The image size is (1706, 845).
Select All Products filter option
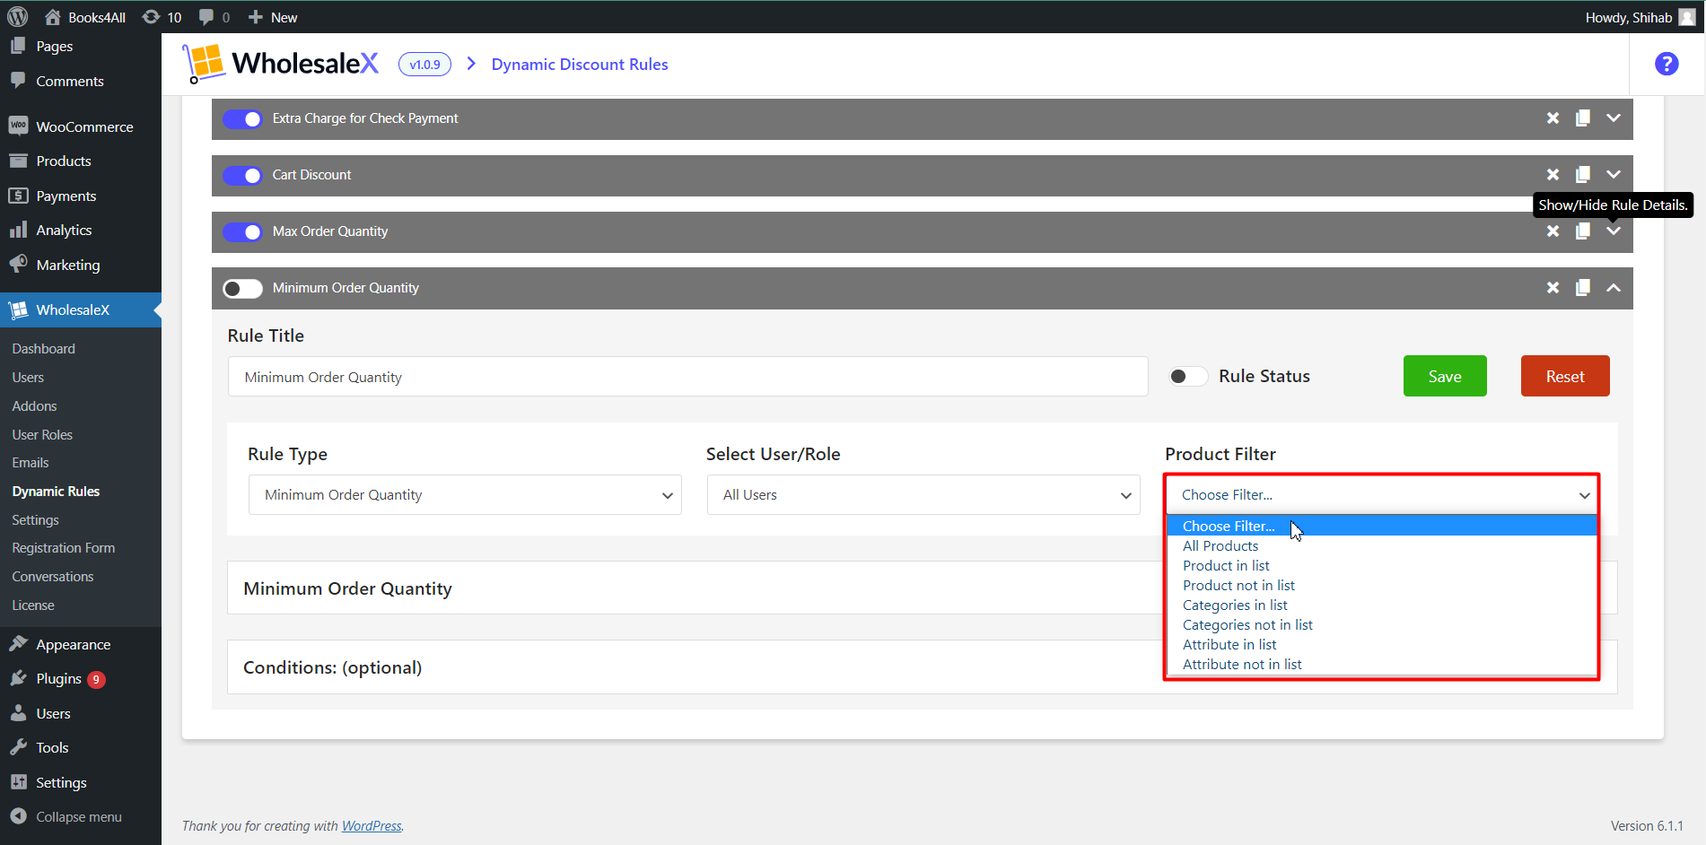click(1382, 546)
